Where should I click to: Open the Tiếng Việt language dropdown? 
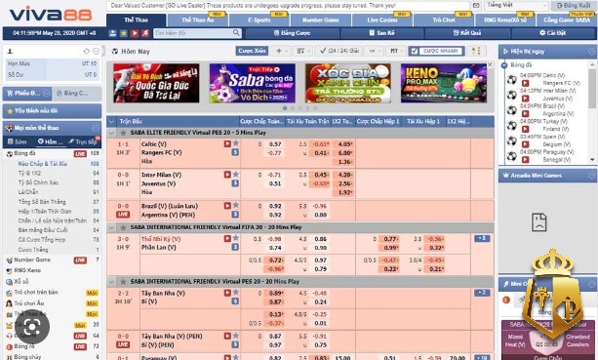point(516,5)
